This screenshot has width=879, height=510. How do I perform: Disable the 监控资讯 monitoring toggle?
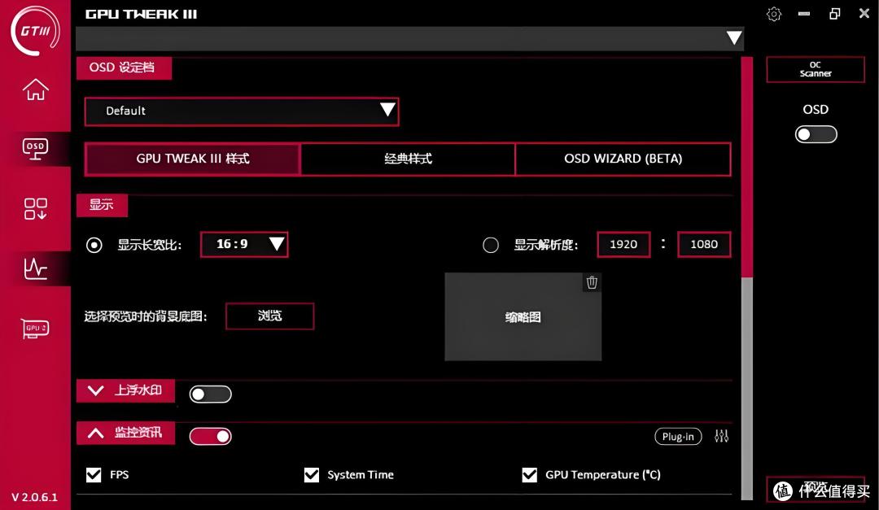[210, 436]
